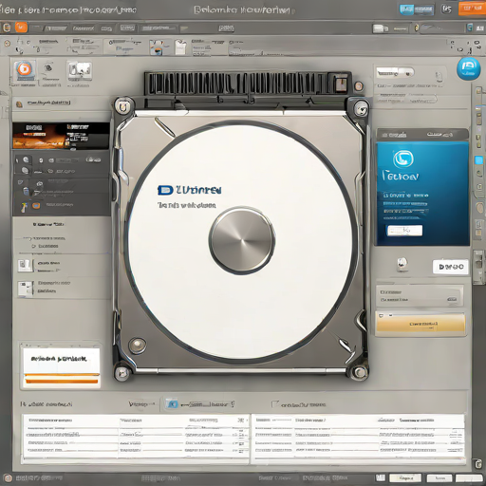Image resolution: width=486 pixels, height=486 pixels.
Task: Click the photo thumbnail icon beside the gear icon
Action: [79, 70]
